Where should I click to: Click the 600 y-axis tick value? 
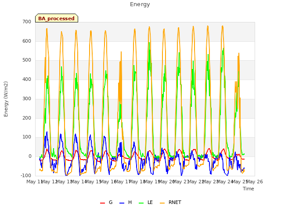click(x=27, y=41)
